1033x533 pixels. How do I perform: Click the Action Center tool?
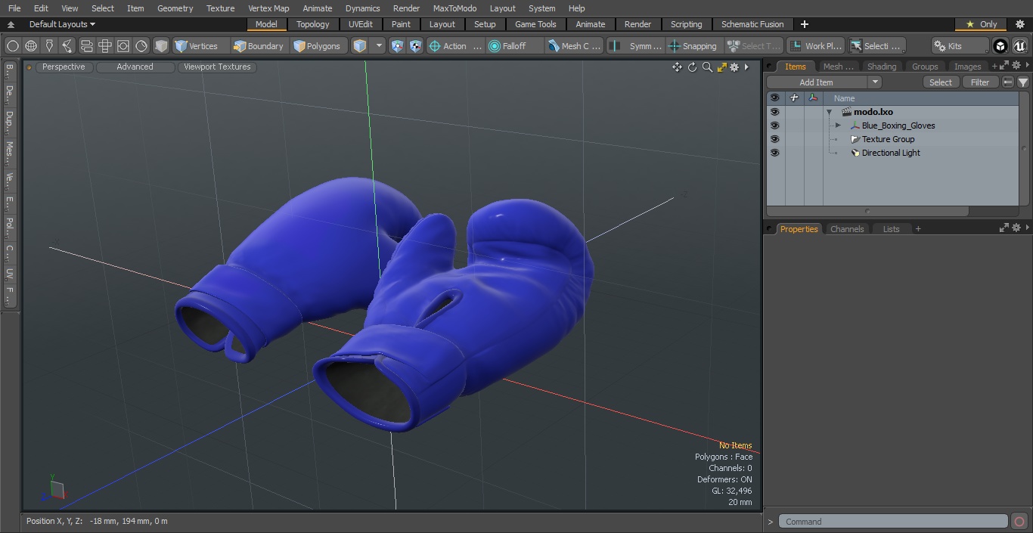[454, 46]
